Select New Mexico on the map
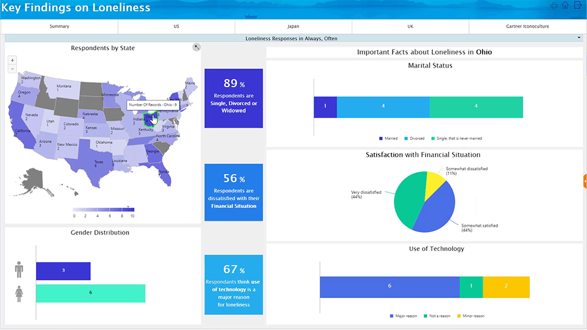 pyautogui.click(x=67, y=147)
